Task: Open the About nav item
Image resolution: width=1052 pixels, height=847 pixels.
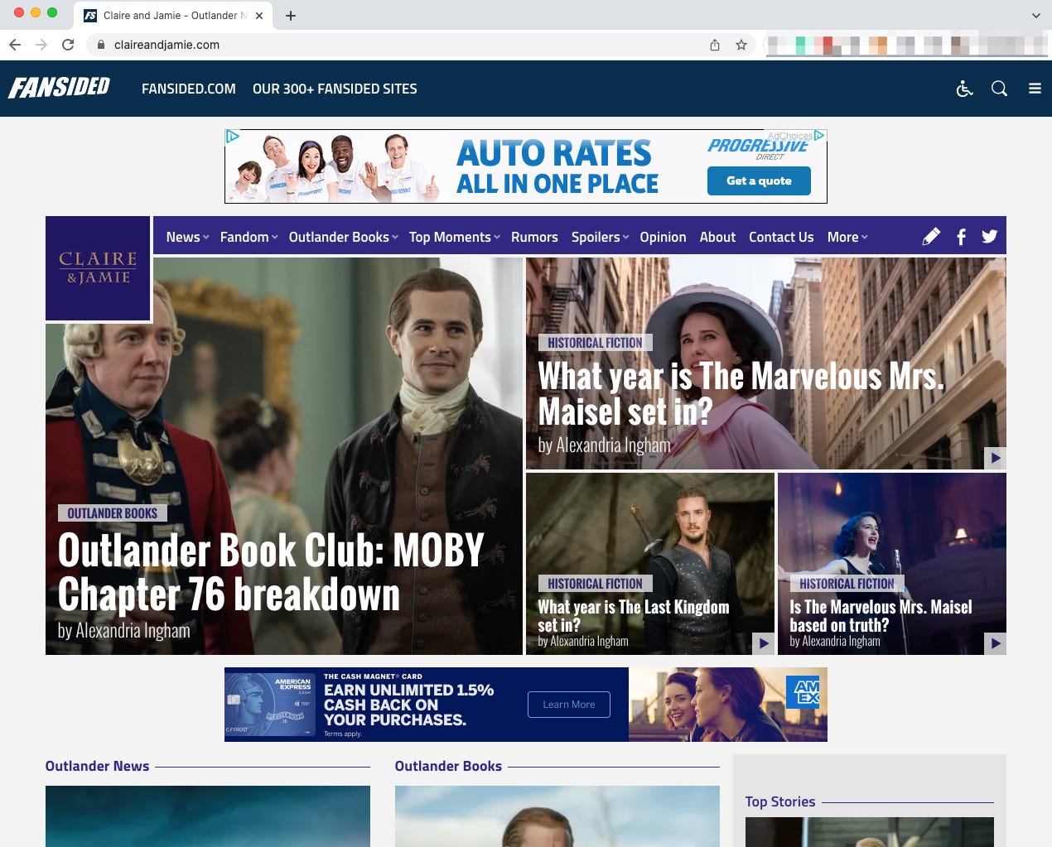Action: coord(717,237)
